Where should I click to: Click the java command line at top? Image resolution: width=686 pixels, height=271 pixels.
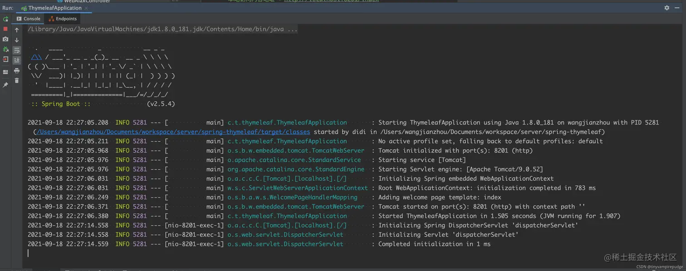[162, 29]
